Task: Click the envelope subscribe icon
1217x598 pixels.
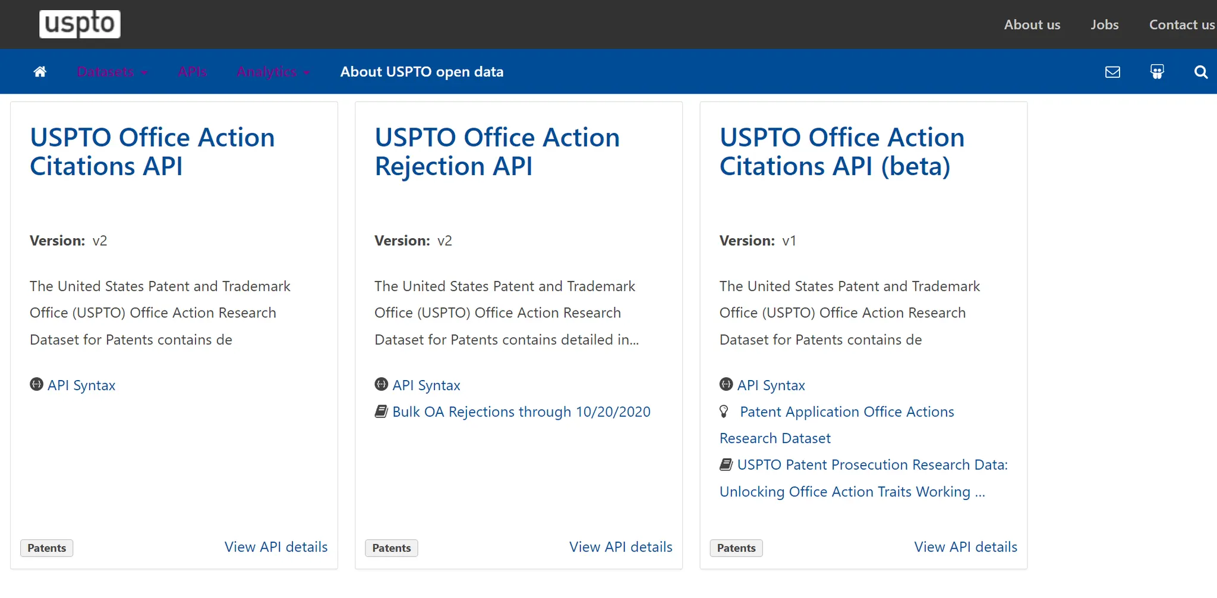Action: 1112,72
